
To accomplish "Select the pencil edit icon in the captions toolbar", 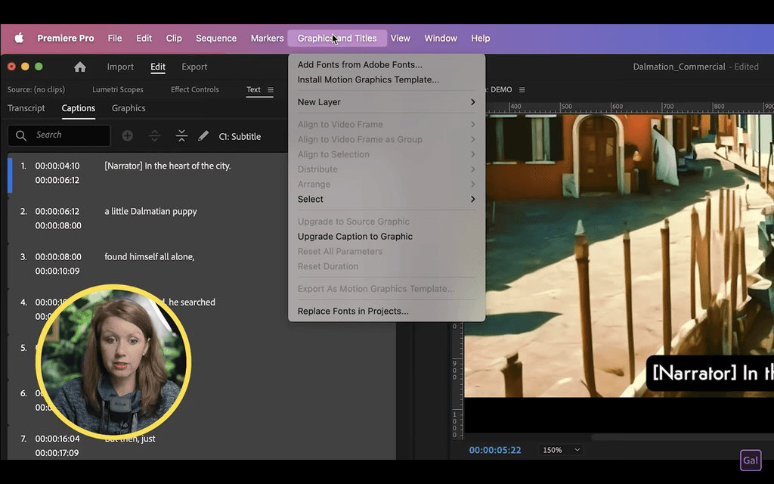I will tap(203, 135).
